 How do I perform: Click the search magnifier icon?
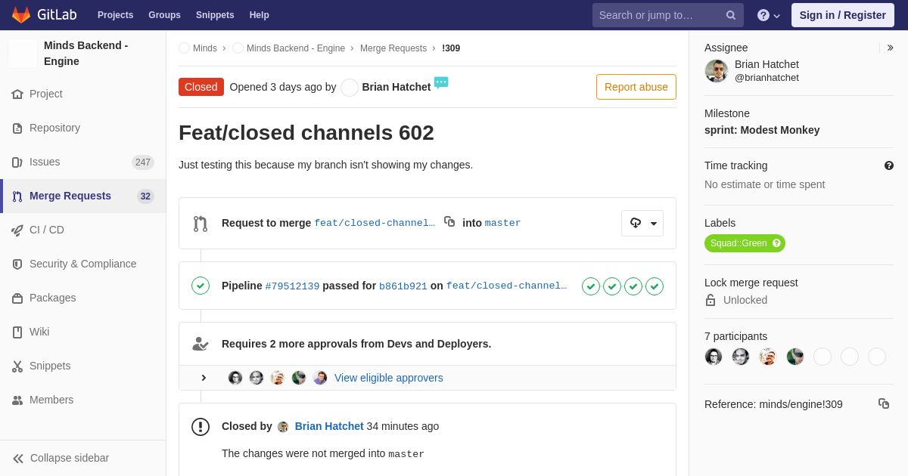pos(731,15)
